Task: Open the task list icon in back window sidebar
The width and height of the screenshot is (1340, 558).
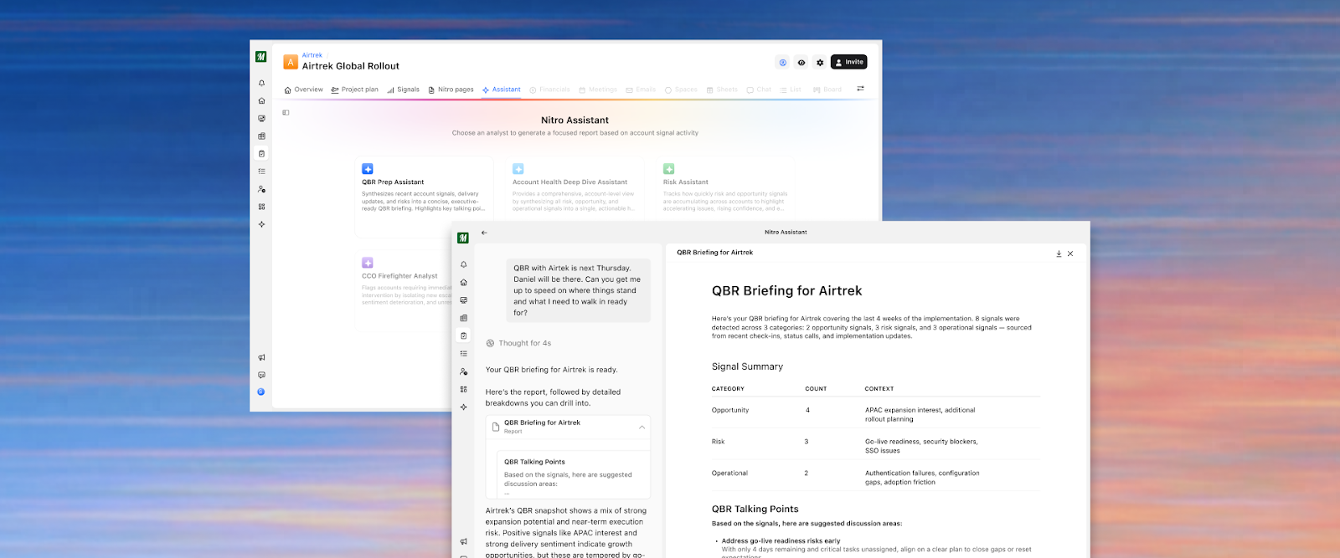Action: pyautogui.click(x=261, y=171)
